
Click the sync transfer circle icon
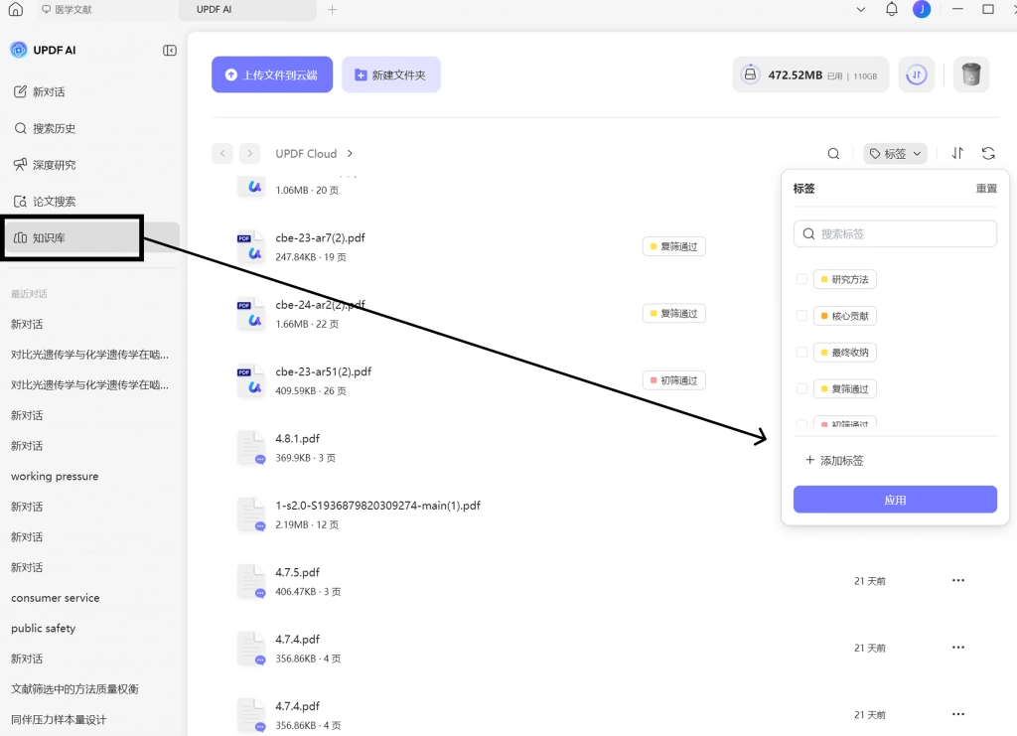click(916, 74)
